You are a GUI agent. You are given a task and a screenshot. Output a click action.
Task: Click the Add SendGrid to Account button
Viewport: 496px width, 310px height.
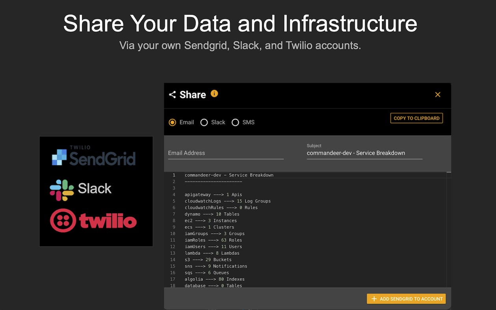coord(406,299)
